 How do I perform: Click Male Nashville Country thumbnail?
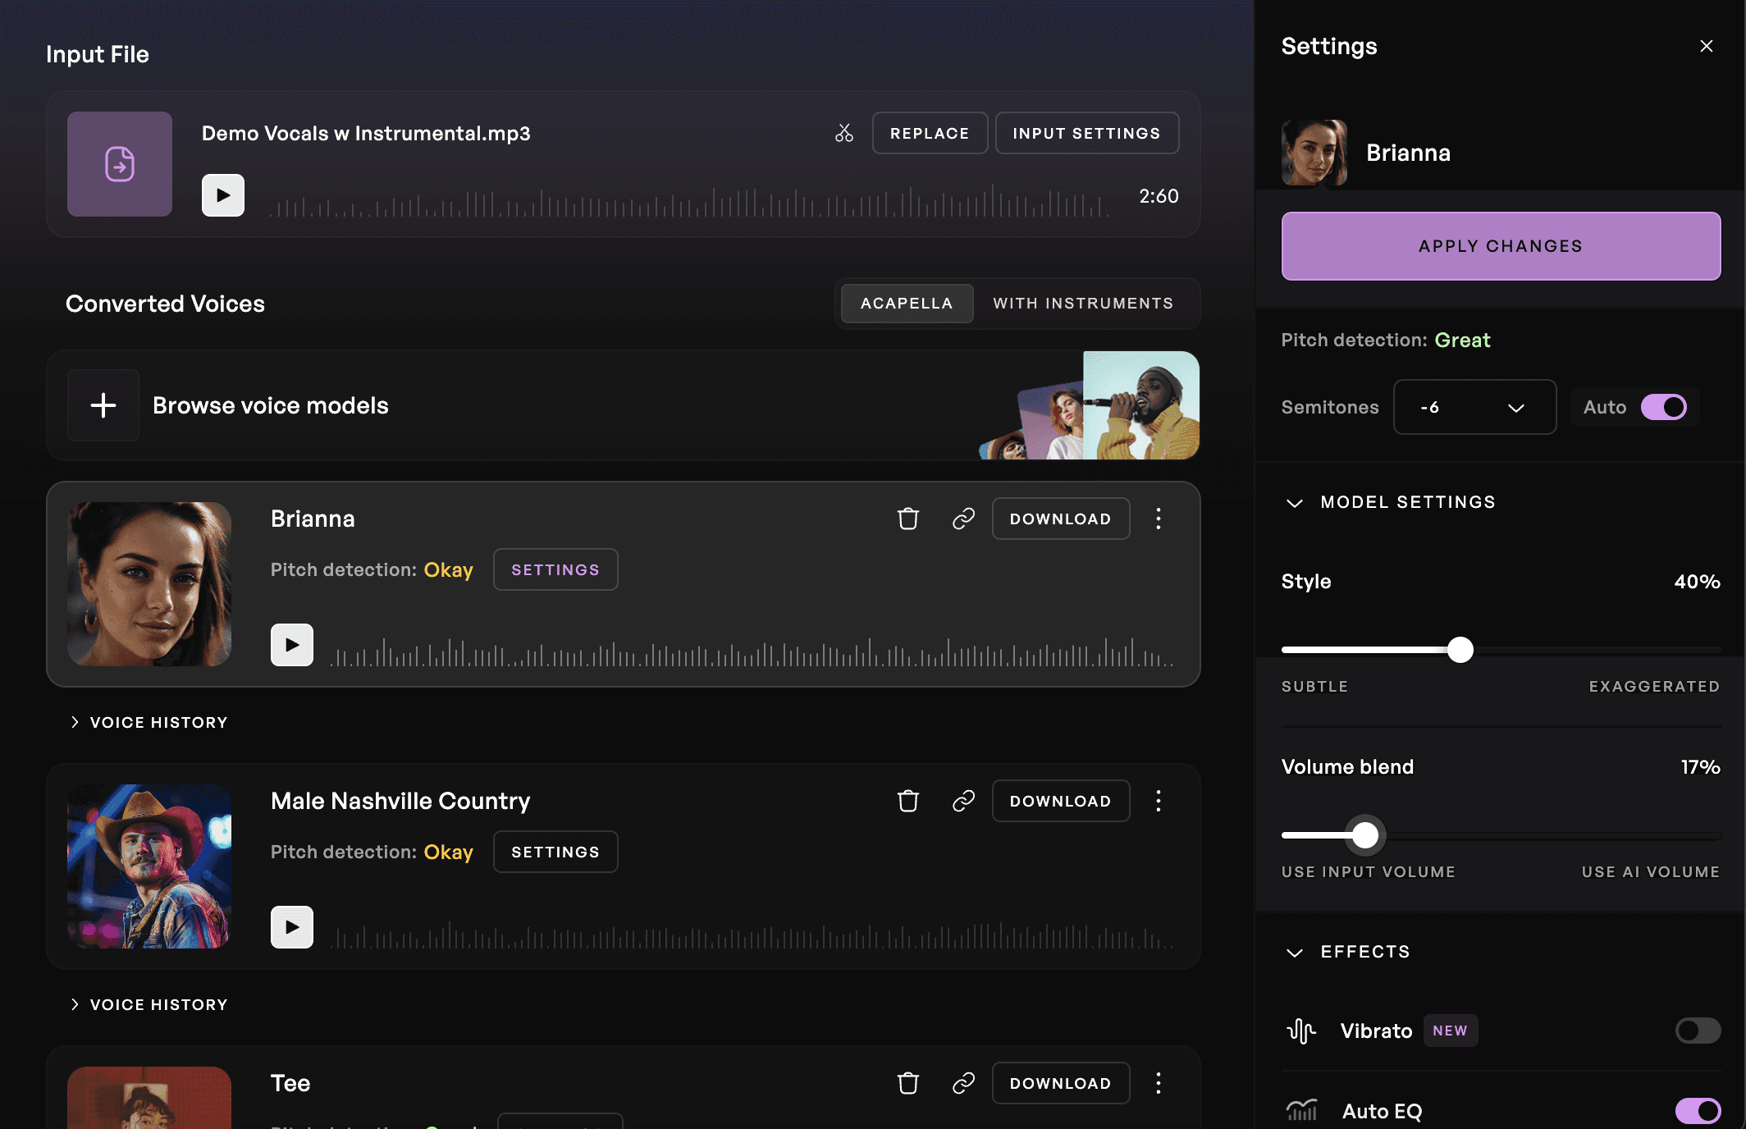coord(149,866)
